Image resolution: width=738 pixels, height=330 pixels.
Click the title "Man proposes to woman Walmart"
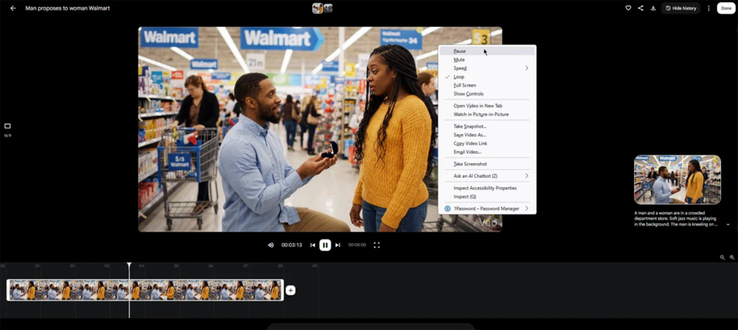tap(68, 8)
